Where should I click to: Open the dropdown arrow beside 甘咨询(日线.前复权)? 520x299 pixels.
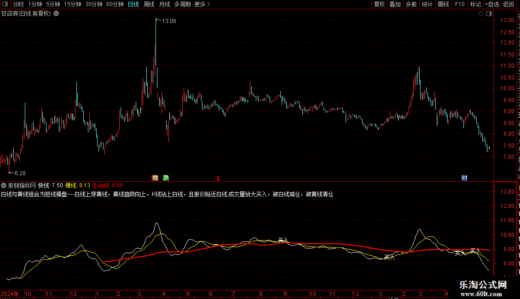click(57, 13)
